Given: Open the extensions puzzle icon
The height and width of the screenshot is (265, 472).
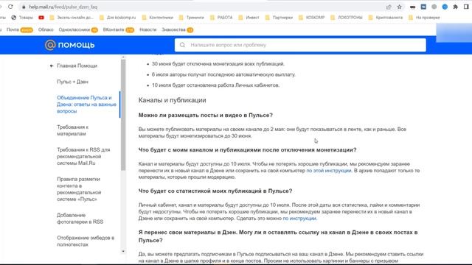Looking at the screenshot, I should click(x=456, y=7).
